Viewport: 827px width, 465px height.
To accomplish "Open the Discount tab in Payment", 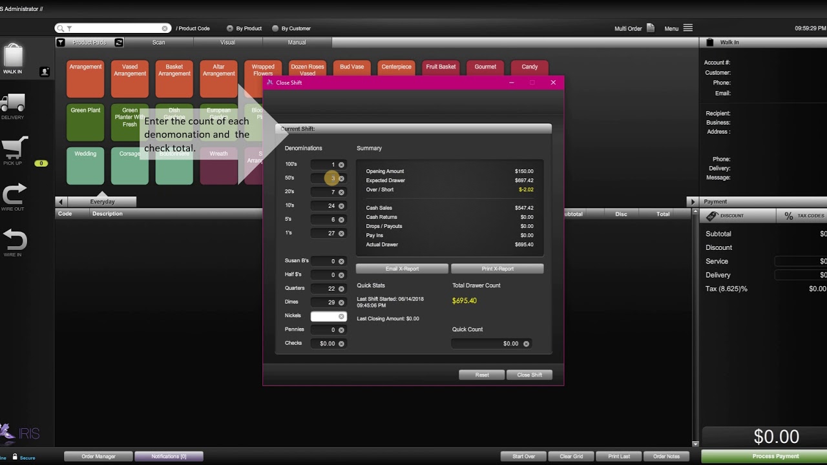I will click(x=738, y=216).
